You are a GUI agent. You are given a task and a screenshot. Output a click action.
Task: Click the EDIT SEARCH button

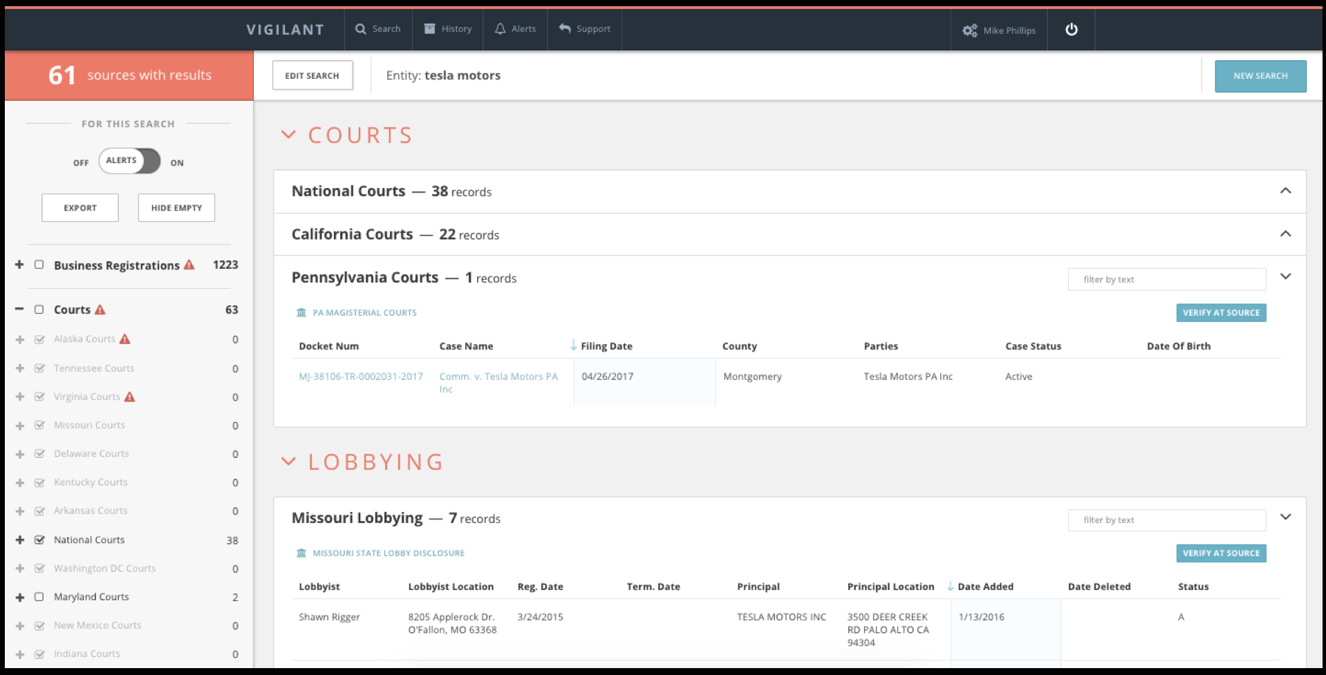(x=312, y=75)
